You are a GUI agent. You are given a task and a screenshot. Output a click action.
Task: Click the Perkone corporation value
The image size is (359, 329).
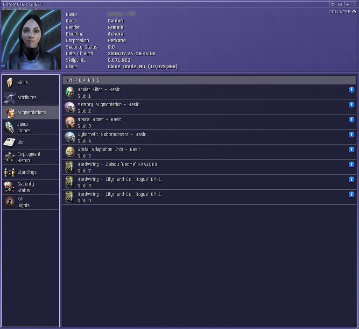pyautogui.click(x=117, y=40)
